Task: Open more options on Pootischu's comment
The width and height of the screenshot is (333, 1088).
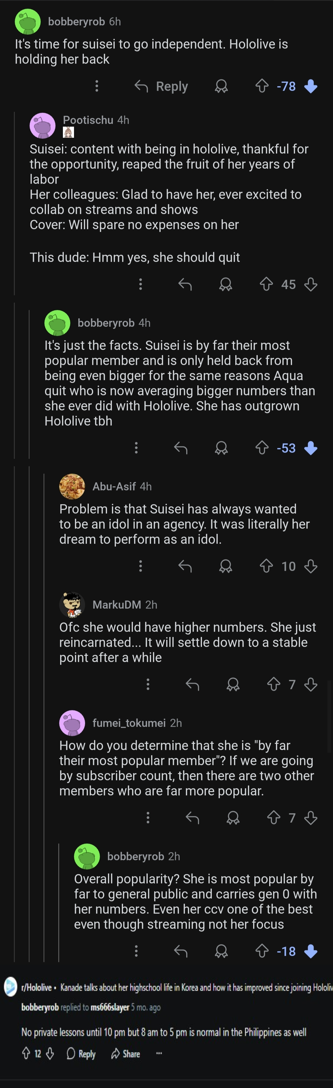Action: (141, 284)
